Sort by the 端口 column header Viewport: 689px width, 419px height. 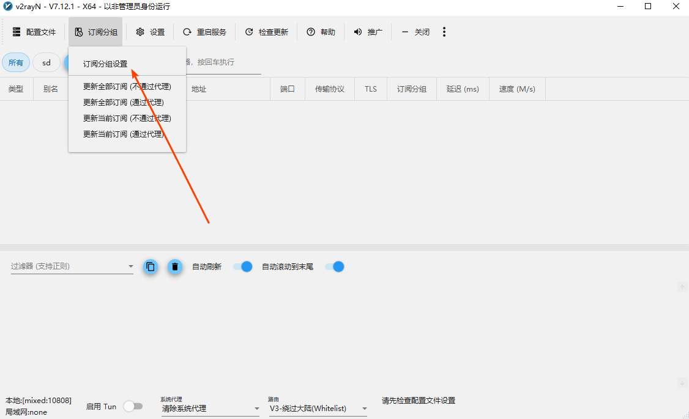(288, 89)
